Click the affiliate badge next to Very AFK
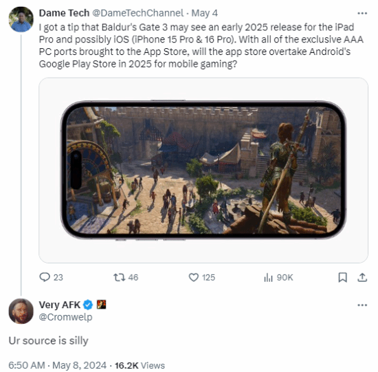 point(101,305)
